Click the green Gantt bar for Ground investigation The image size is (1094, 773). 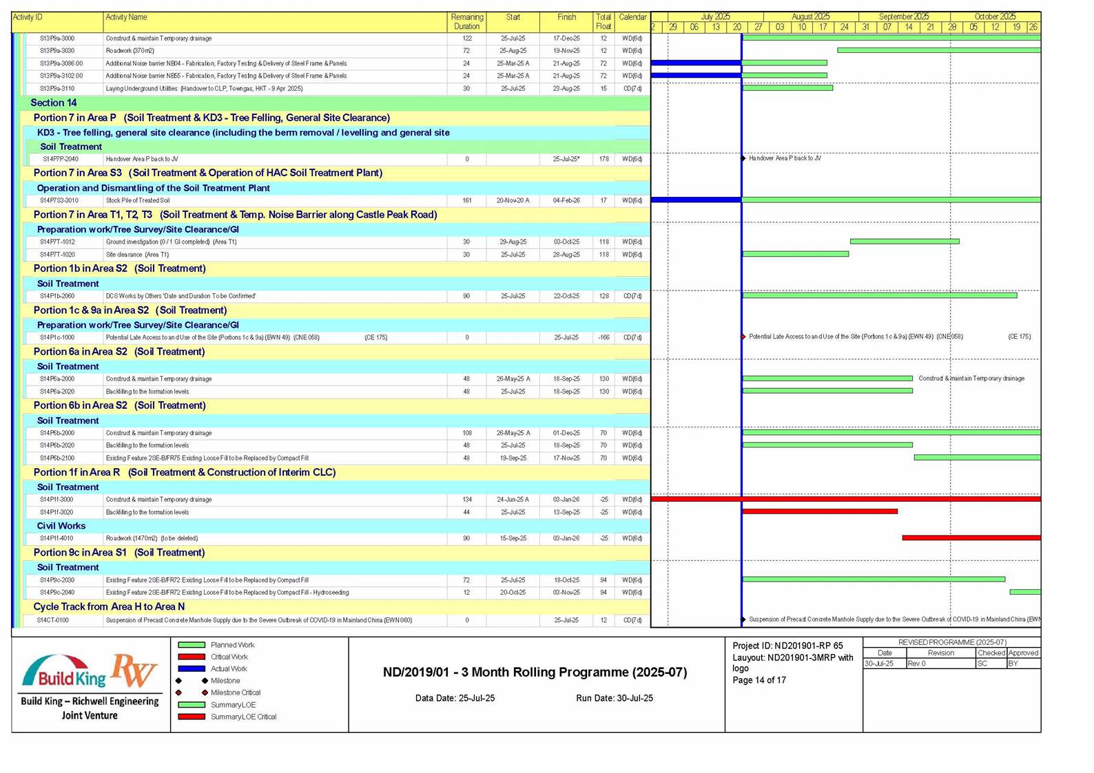[905, 242]
